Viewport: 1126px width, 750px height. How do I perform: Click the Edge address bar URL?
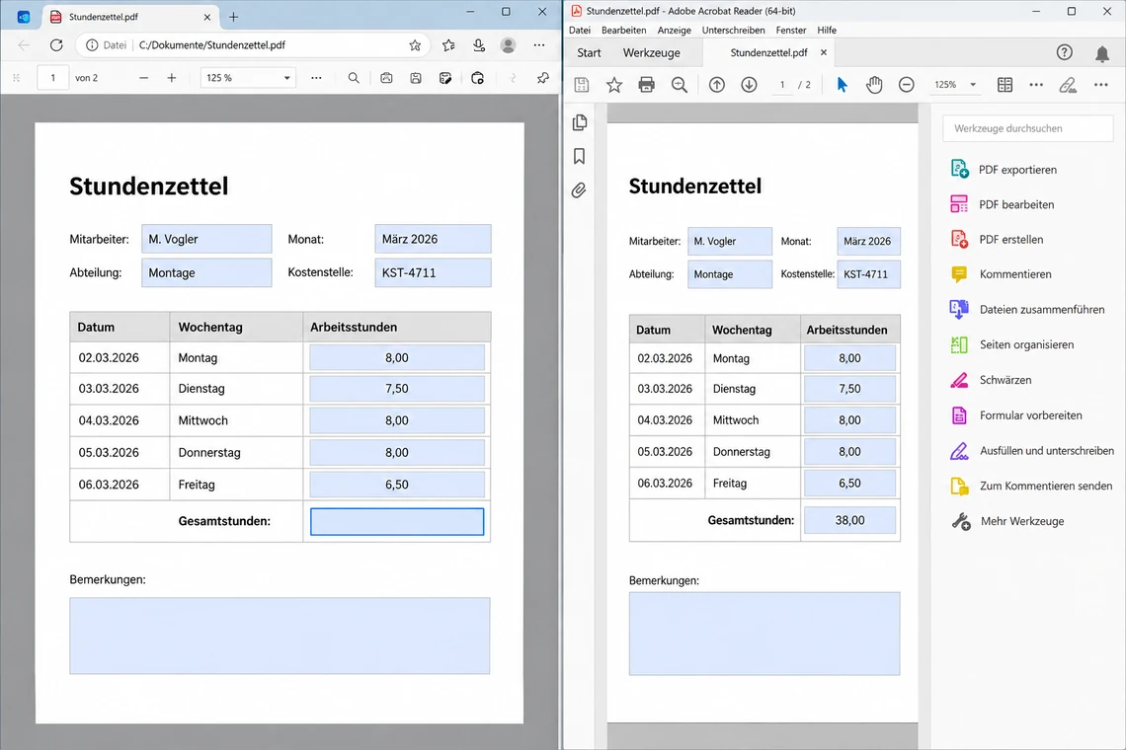tap(211, 45)
